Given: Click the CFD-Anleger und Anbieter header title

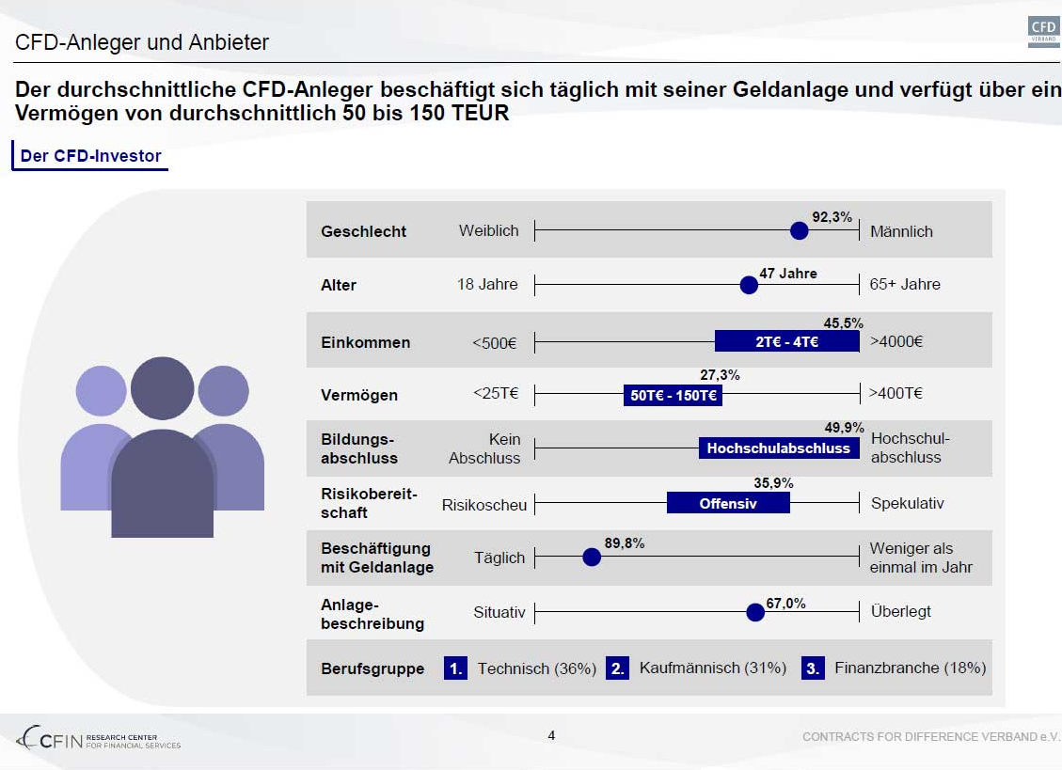Looking at the screenshot, I should (x=142, y=42).
